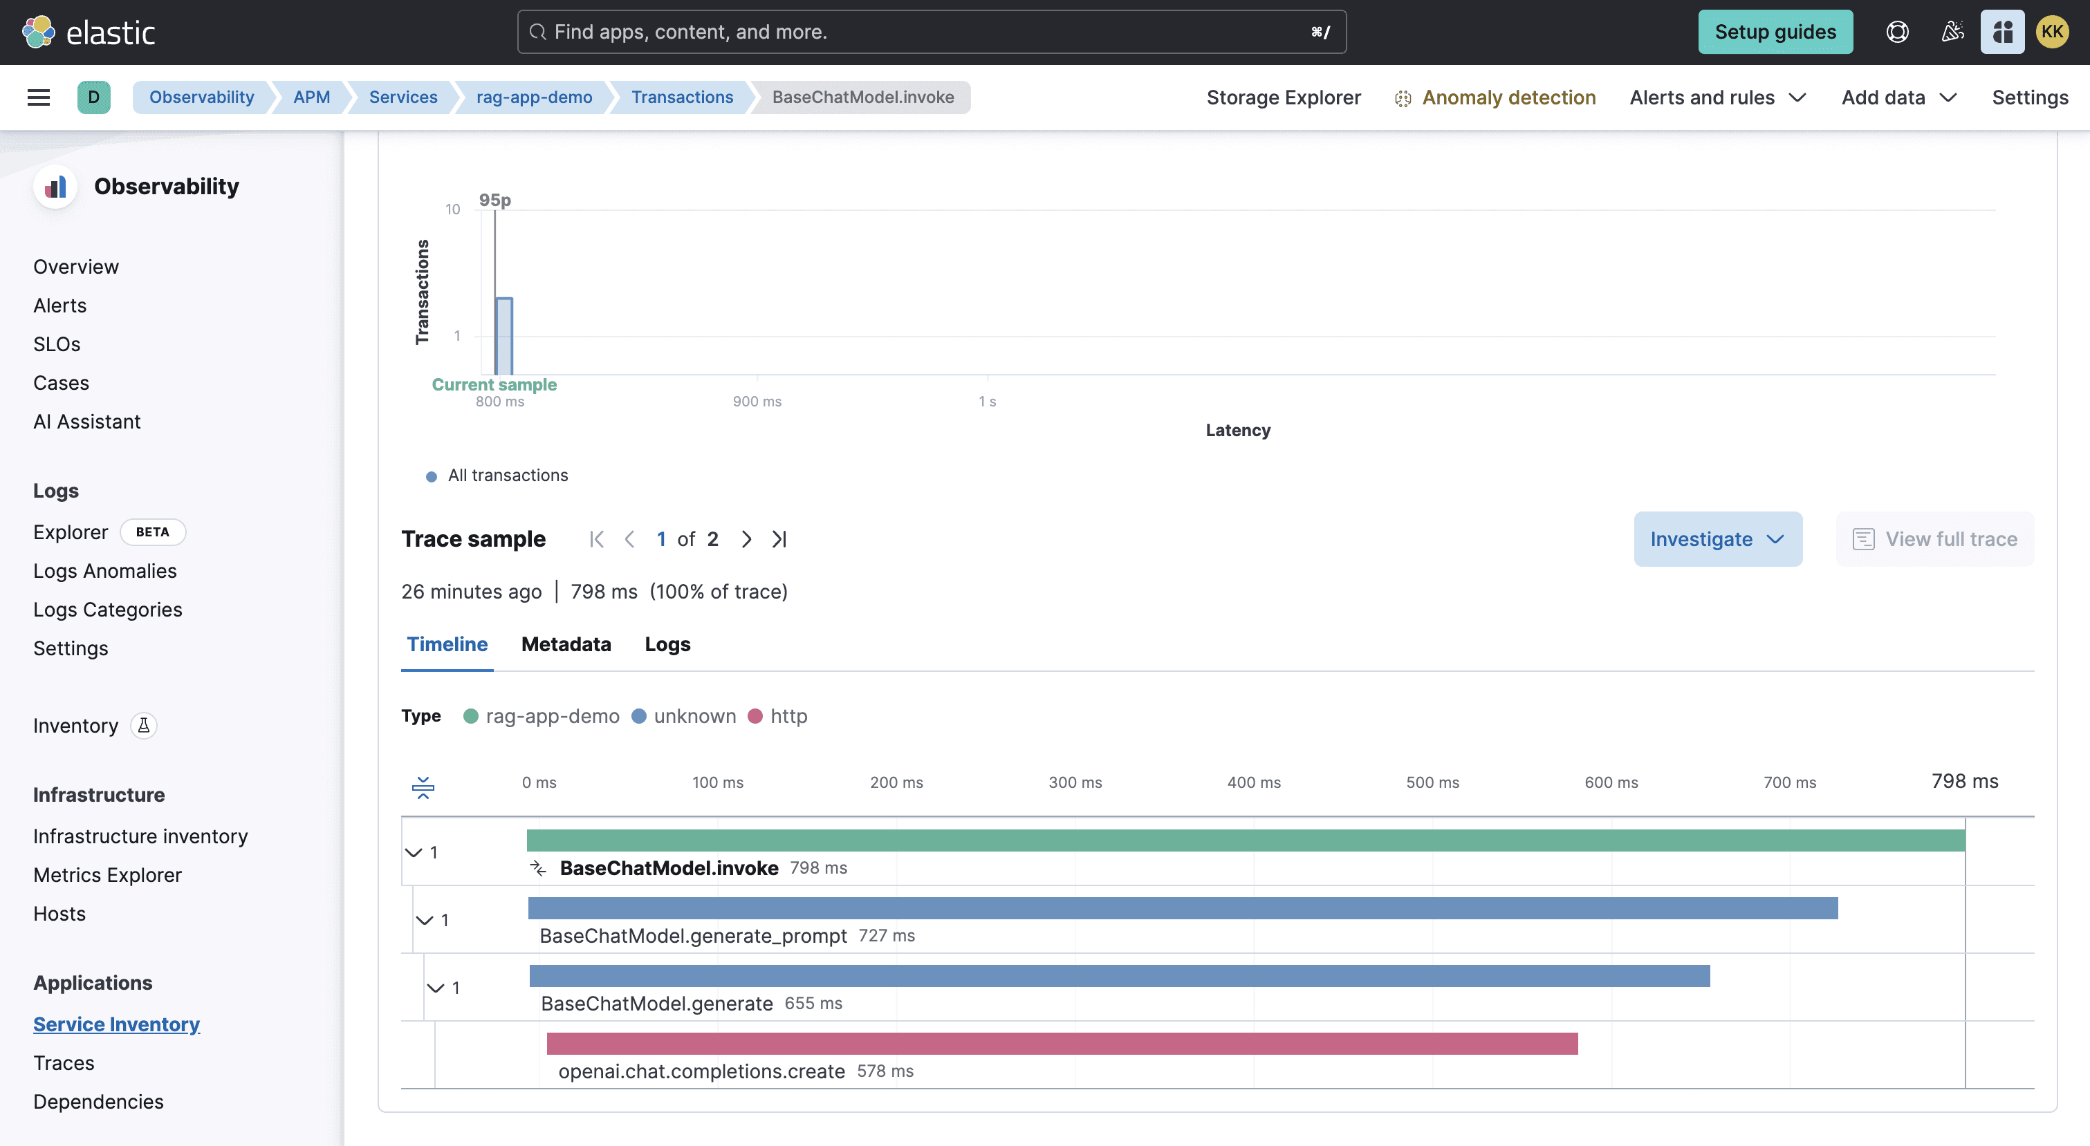Image resolution: width=2090 pixels, height=1146 pixels.
Task: Toggle the navigation hamburger menu
Action: (38, 97)
